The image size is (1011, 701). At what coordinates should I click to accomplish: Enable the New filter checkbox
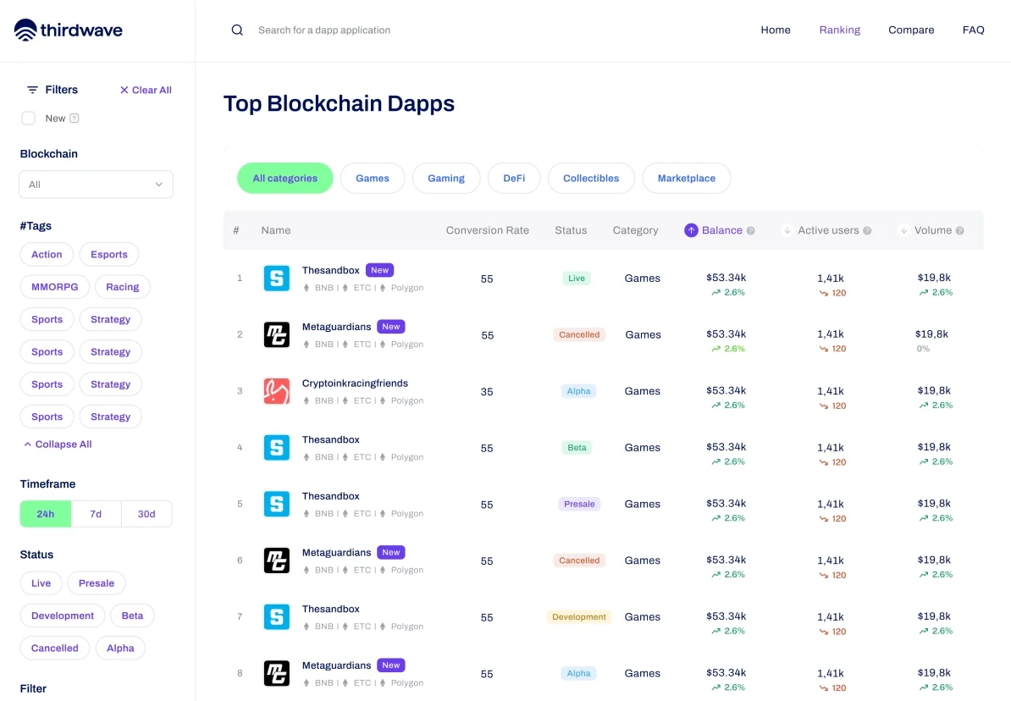[x=29, y=118]
